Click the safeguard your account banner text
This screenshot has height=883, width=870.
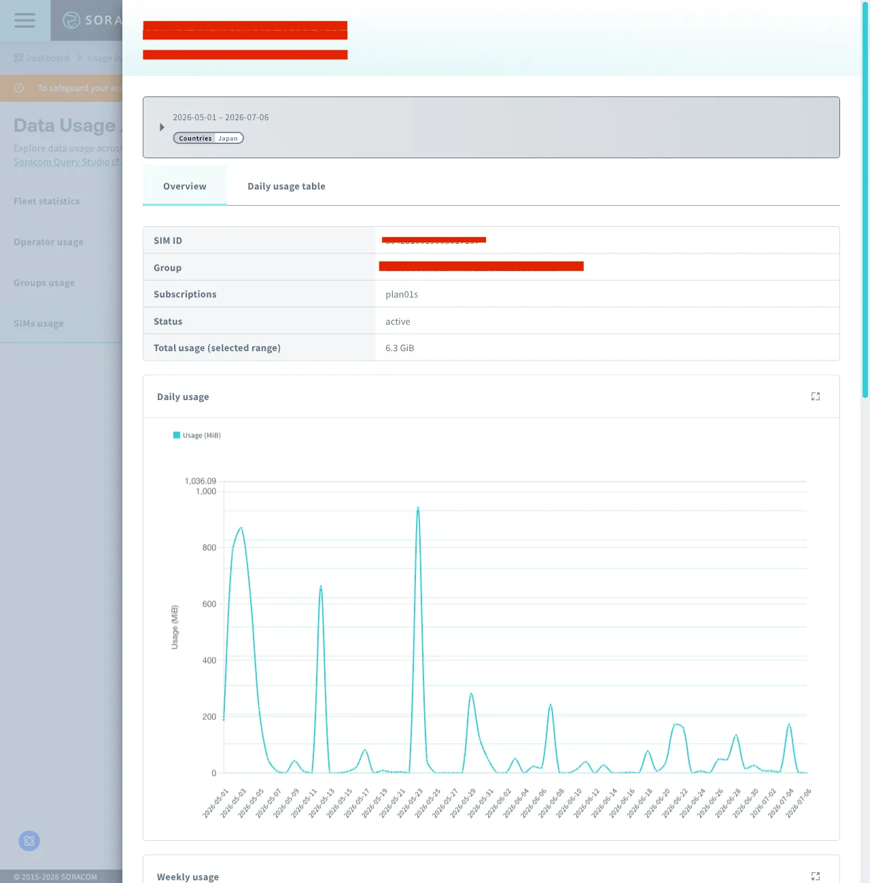click(80, 88)
